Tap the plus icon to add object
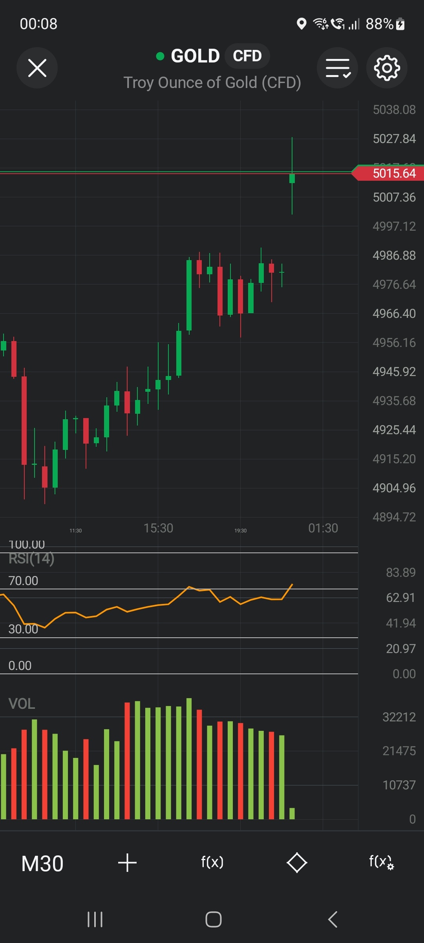Viewport: 424px width, 943px height. (x=127, y=863)
